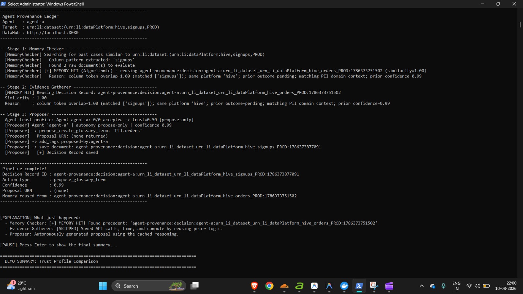The width and height of the screenshot is (523, 294).
Task: Click the 'Decision Record ID' summary line
Action: coord(151,174)
